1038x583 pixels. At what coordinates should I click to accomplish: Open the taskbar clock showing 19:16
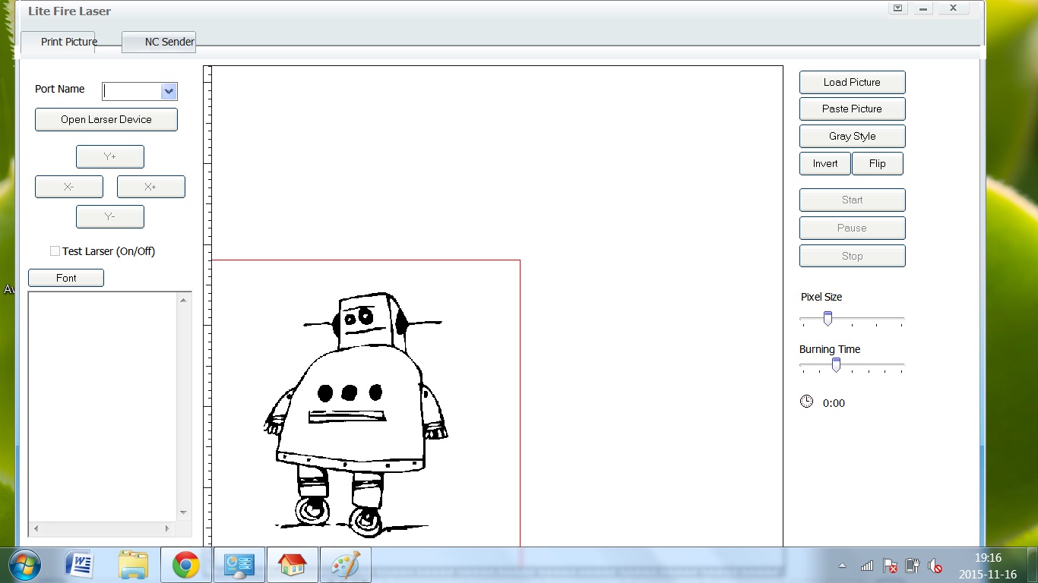coord(988,566)
